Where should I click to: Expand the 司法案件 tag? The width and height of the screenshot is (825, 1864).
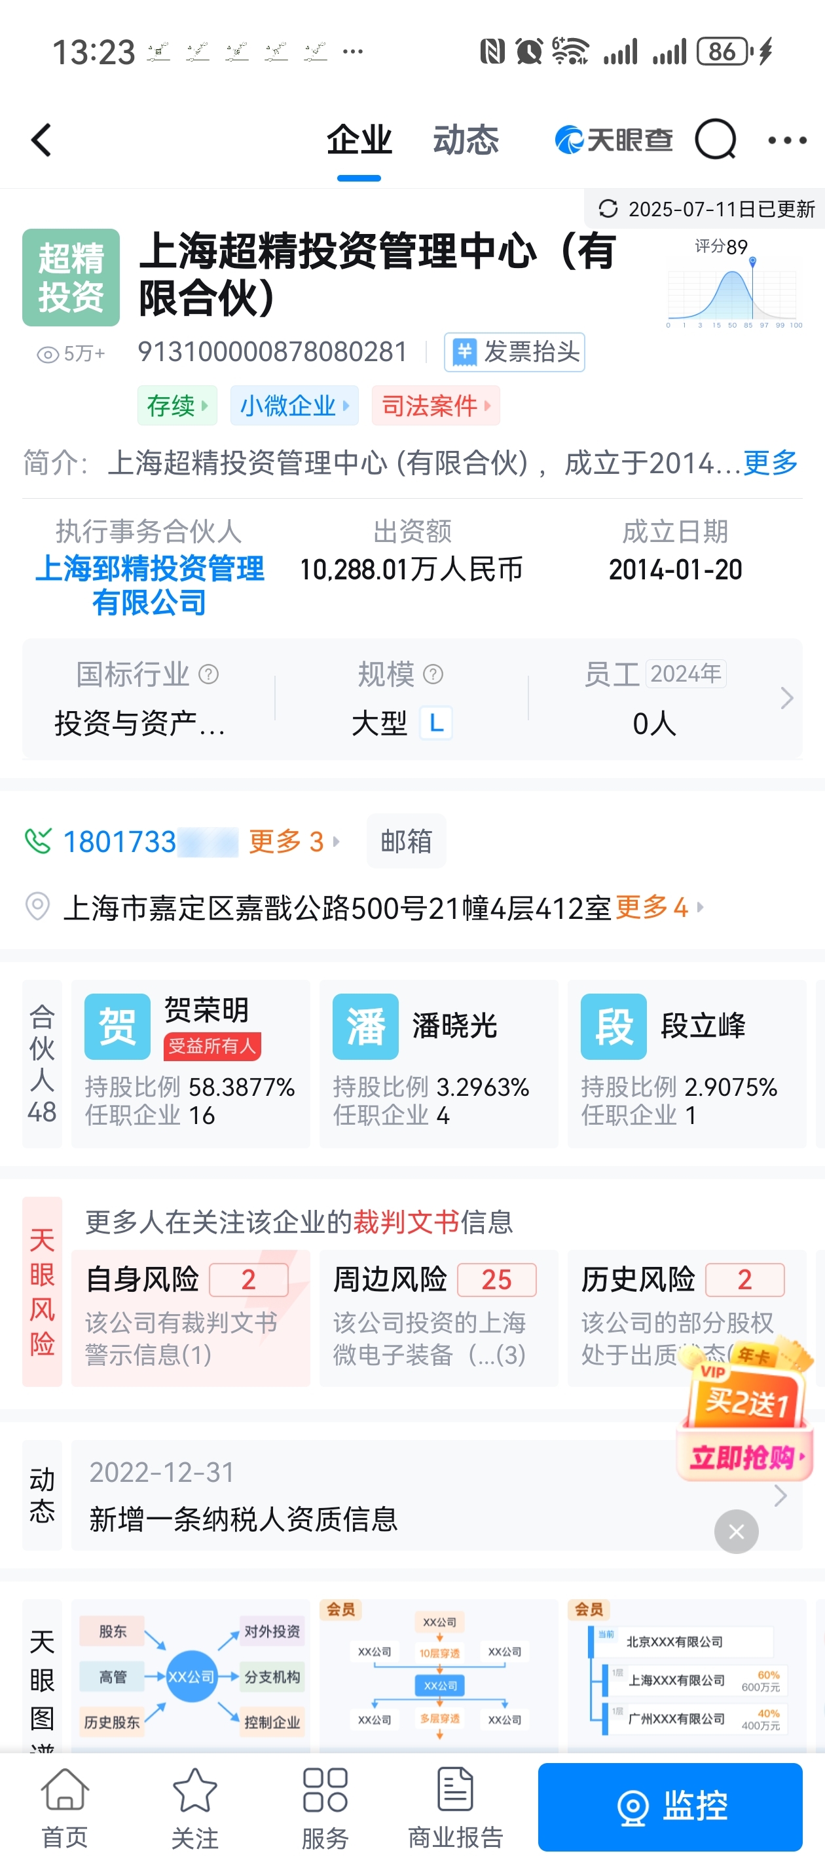[x=435, y=405]
